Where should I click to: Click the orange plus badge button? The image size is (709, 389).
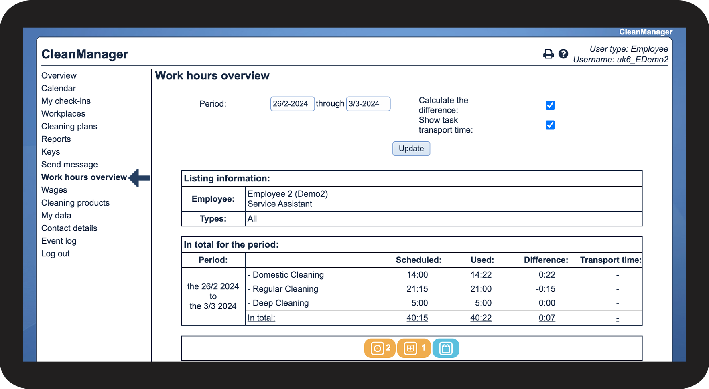(x=413, y=348)
